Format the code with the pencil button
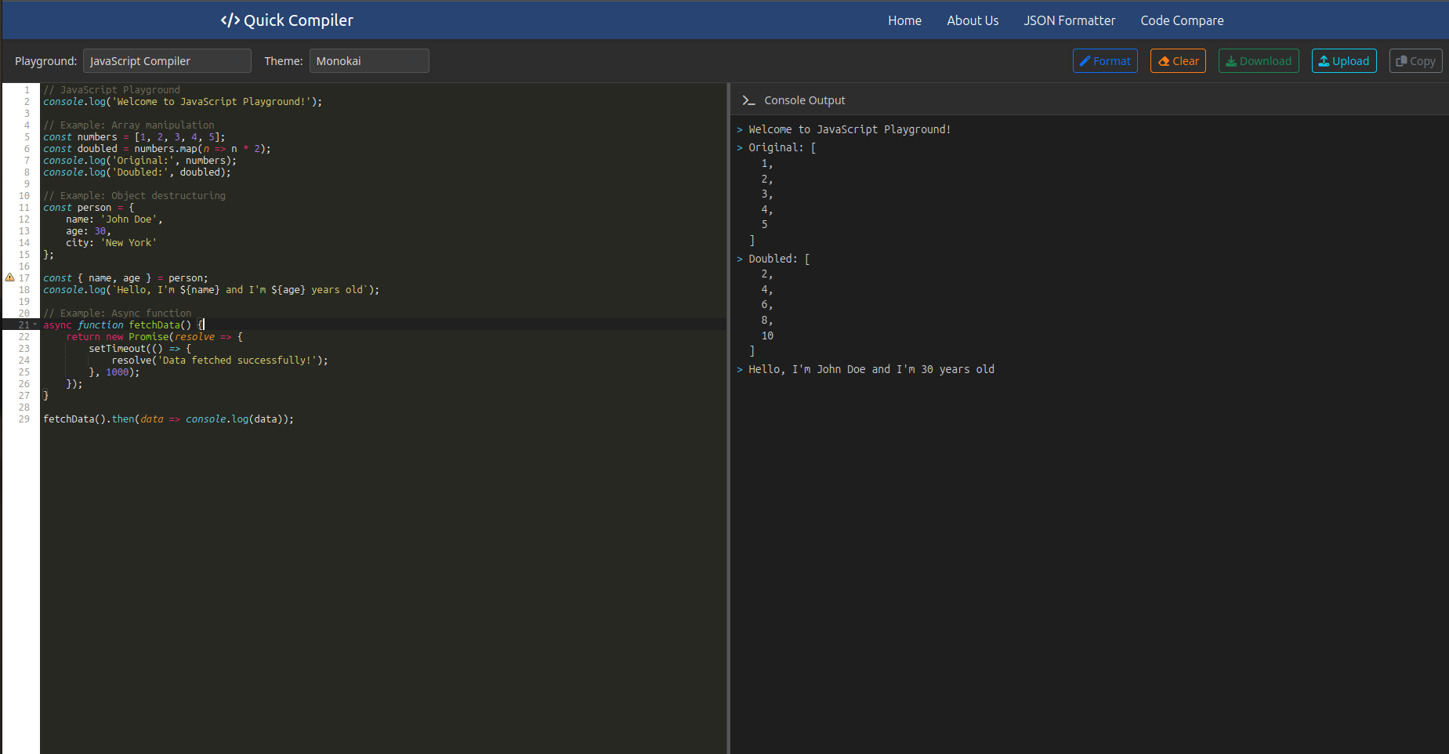Image resolution: width=1449 pixels, height=754 pixels. point(1104,61)
